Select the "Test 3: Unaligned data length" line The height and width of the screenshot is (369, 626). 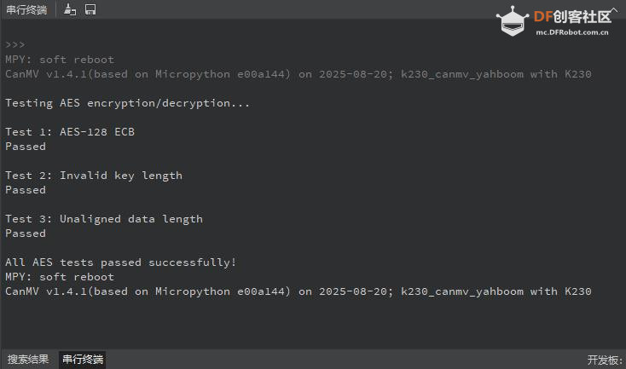coord(104,219)
